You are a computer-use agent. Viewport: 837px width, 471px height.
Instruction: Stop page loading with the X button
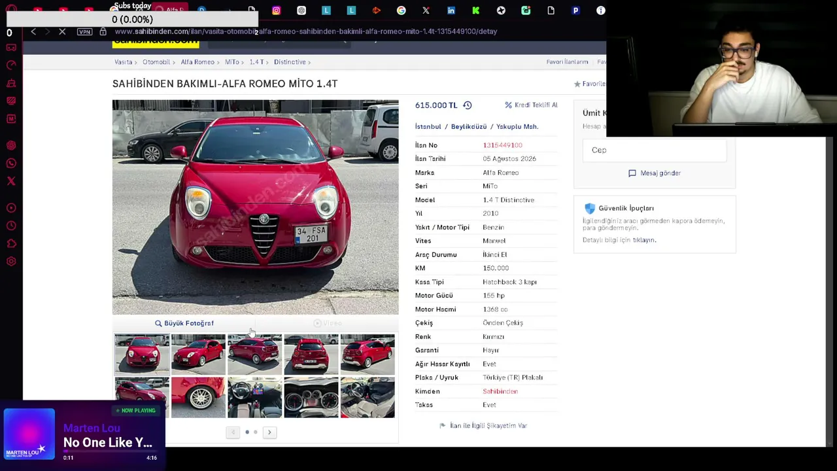(x=62, y=31)
